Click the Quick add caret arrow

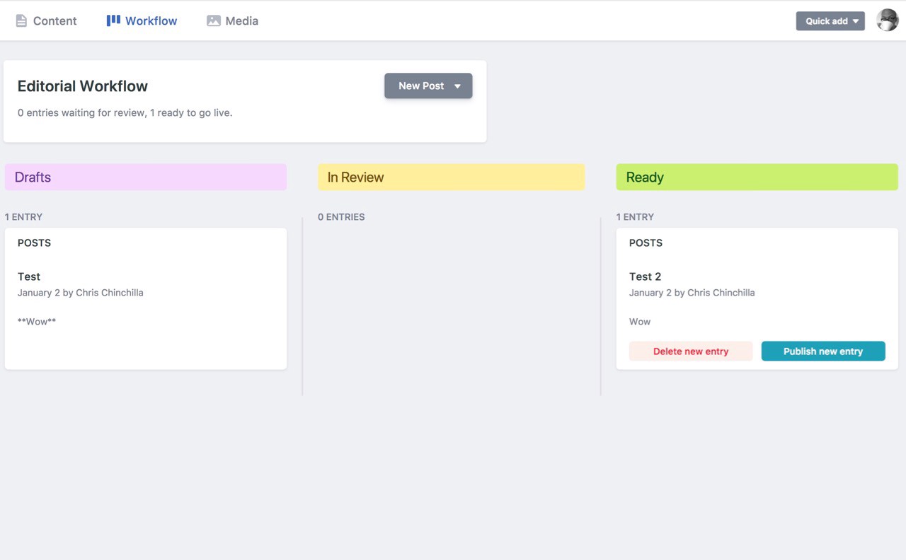pos(855,21)
